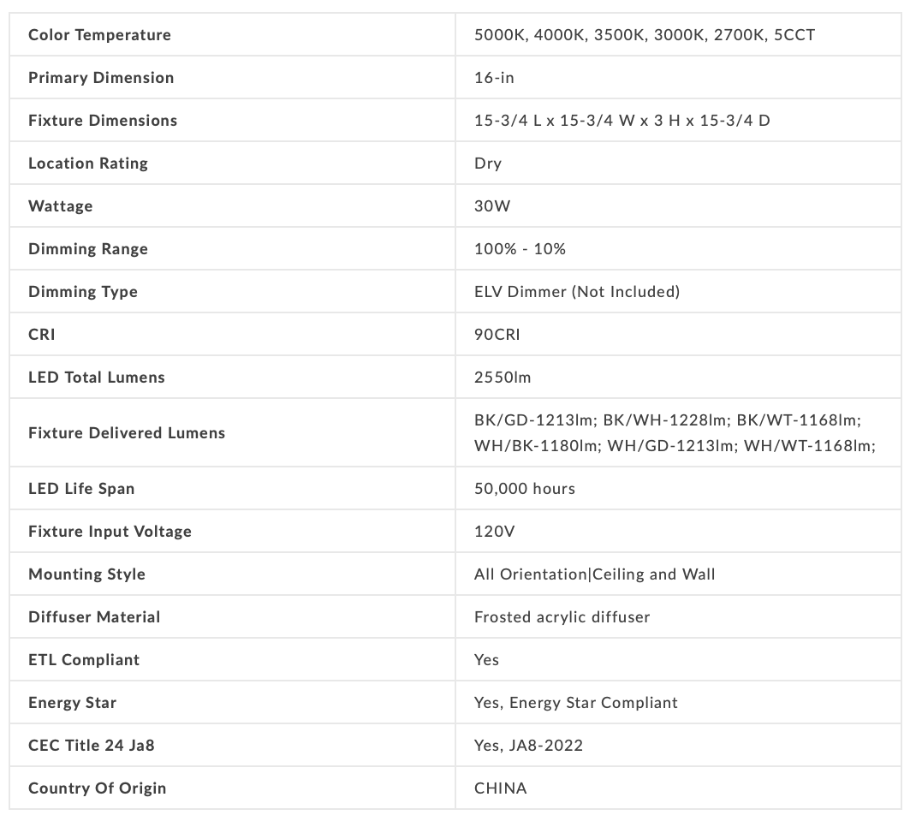
Task: Select the 2550lm total lumens value
Action: click(503, 378)
